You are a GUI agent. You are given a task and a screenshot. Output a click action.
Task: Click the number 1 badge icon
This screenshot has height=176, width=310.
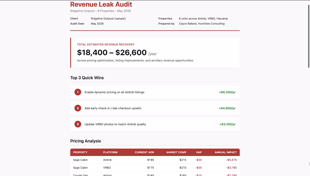[x=78, y=92]
